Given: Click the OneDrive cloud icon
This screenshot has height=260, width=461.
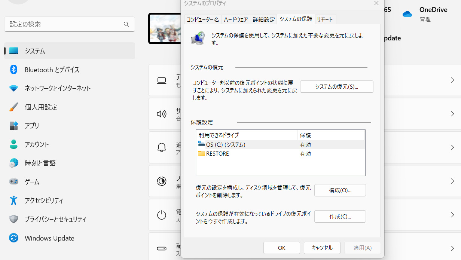Looking at the screenshot, I should tap(407, 14).
